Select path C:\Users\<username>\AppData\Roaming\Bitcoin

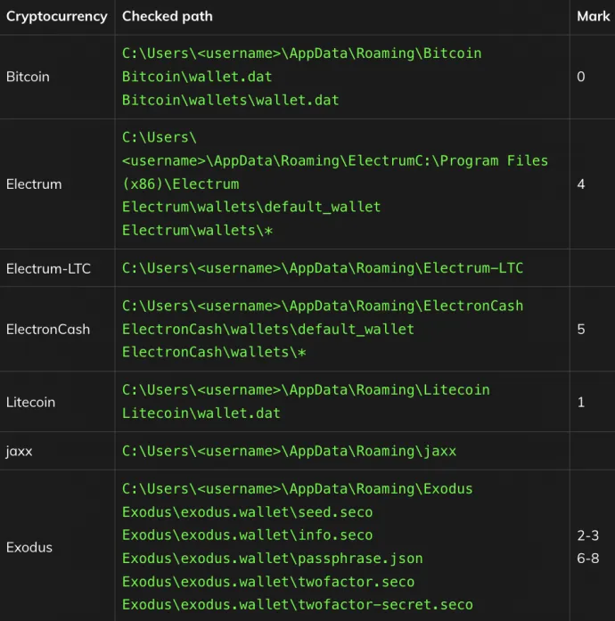point(301,53)
